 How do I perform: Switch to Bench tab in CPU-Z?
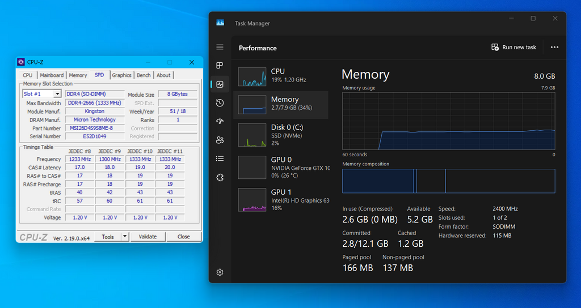(144, 75)
